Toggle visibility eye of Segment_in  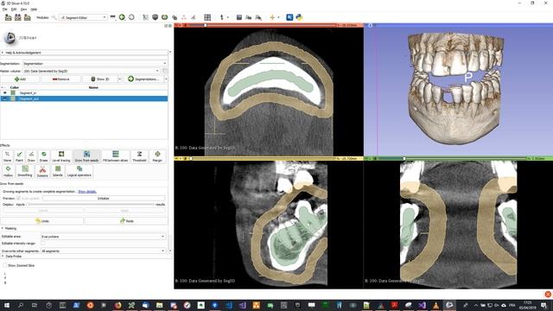[5, 92]
